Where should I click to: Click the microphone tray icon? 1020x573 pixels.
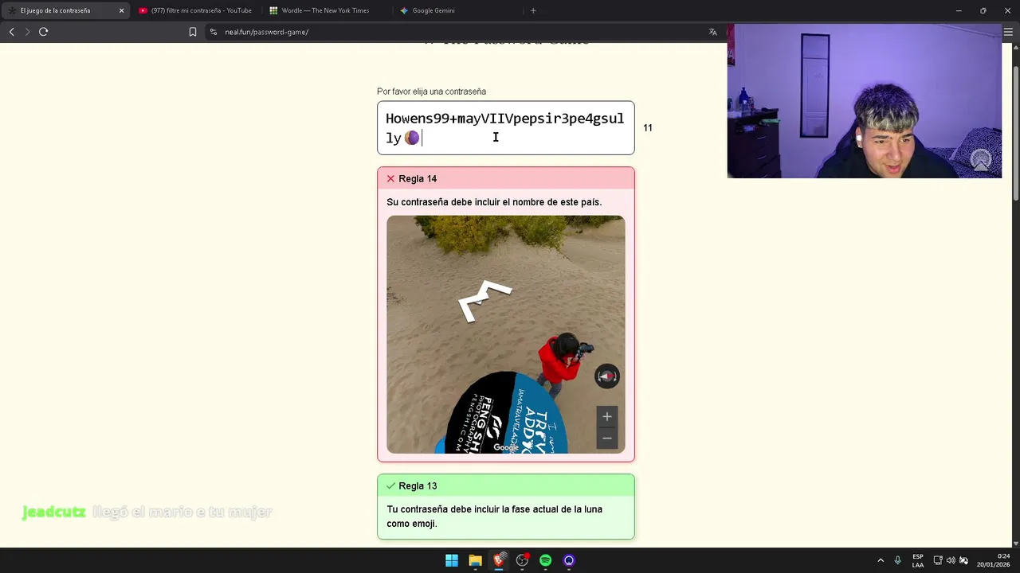(897, 560)
